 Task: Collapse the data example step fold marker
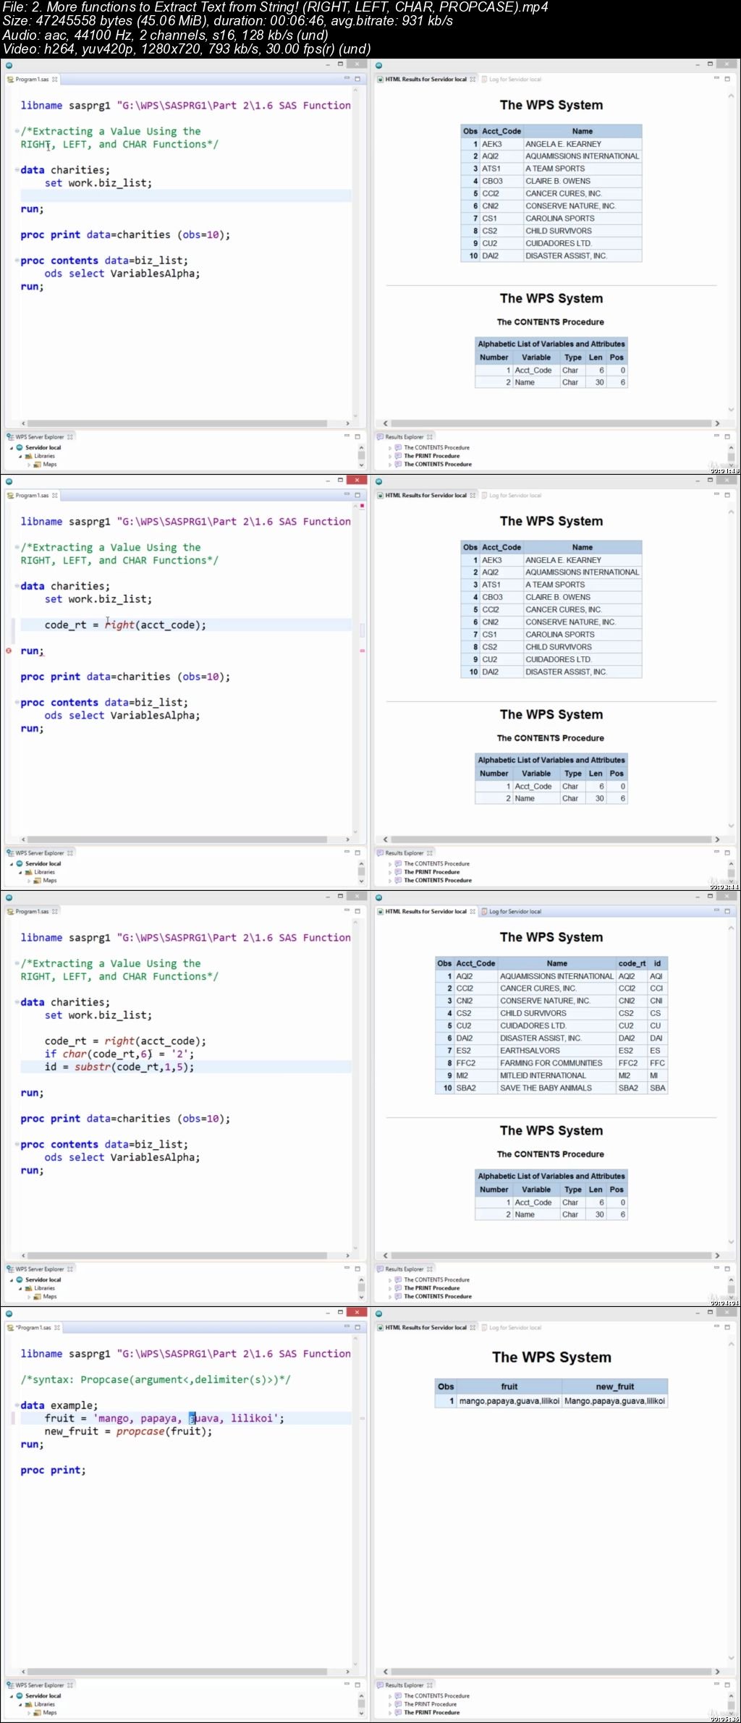[16, 1405]
